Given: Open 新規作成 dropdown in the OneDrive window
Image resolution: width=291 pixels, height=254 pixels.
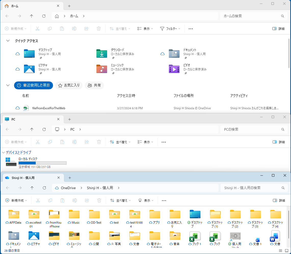Looking at the screenshot, I should coord(16,201).
